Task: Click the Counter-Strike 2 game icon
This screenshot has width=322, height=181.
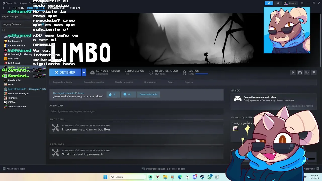Action: click(6, 46)
